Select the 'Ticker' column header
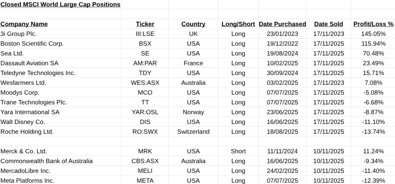 145,24
